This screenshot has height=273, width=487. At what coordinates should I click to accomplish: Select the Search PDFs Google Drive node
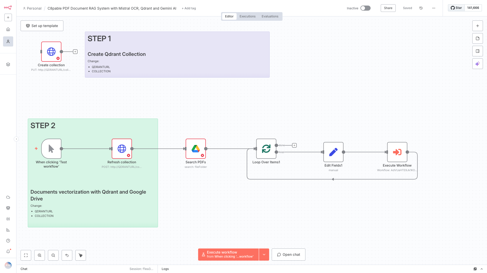(x=196, y=149)
